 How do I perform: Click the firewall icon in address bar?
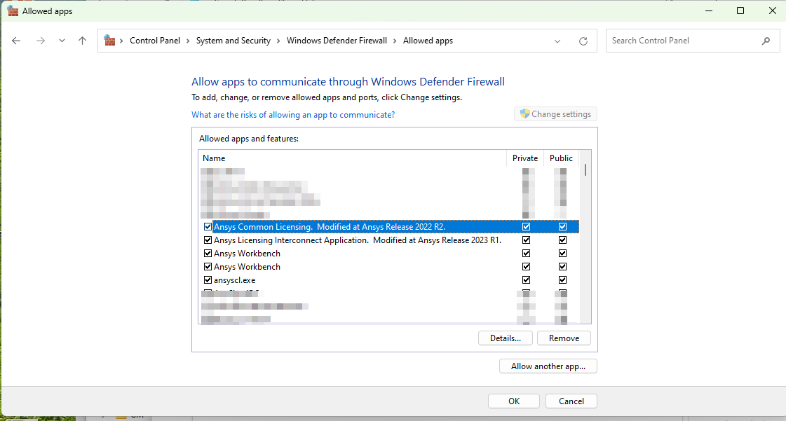click(109, 41)
